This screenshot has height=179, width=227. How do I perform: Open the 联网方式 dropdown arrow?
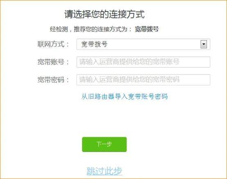point(204,44)
